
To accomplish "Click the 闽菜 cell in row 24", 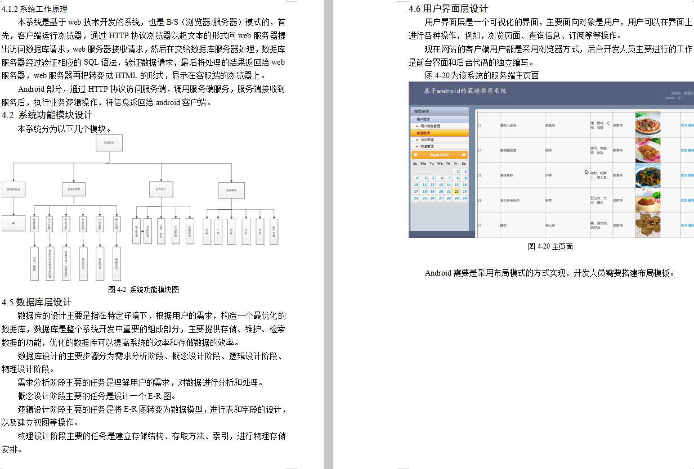I will [x=566, y=150].
